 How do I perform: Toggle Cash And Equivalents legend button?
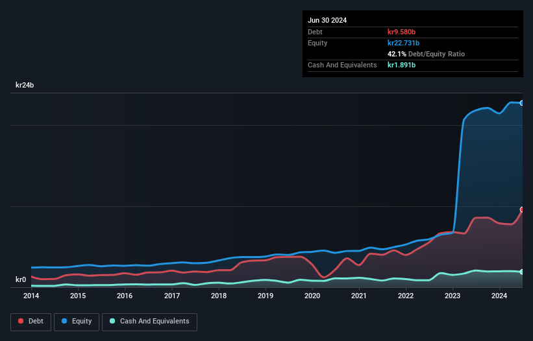[149, 322]
